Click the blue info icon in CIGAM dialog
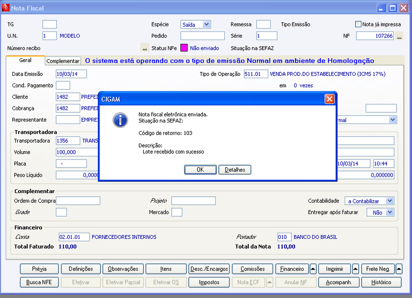 click(121, 120)
